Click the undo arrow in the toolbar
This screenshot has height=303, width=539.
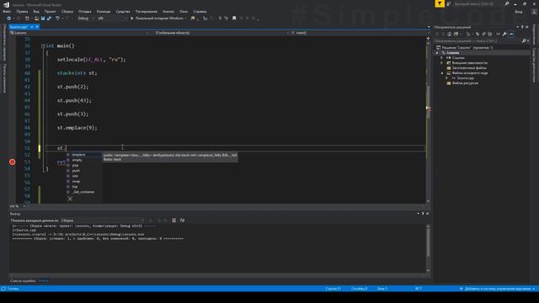[57, 19]
